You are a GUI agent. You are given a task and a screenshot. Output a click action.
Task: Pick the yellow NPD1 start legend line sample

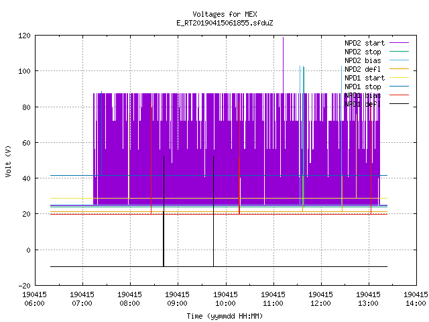[399, 78]
